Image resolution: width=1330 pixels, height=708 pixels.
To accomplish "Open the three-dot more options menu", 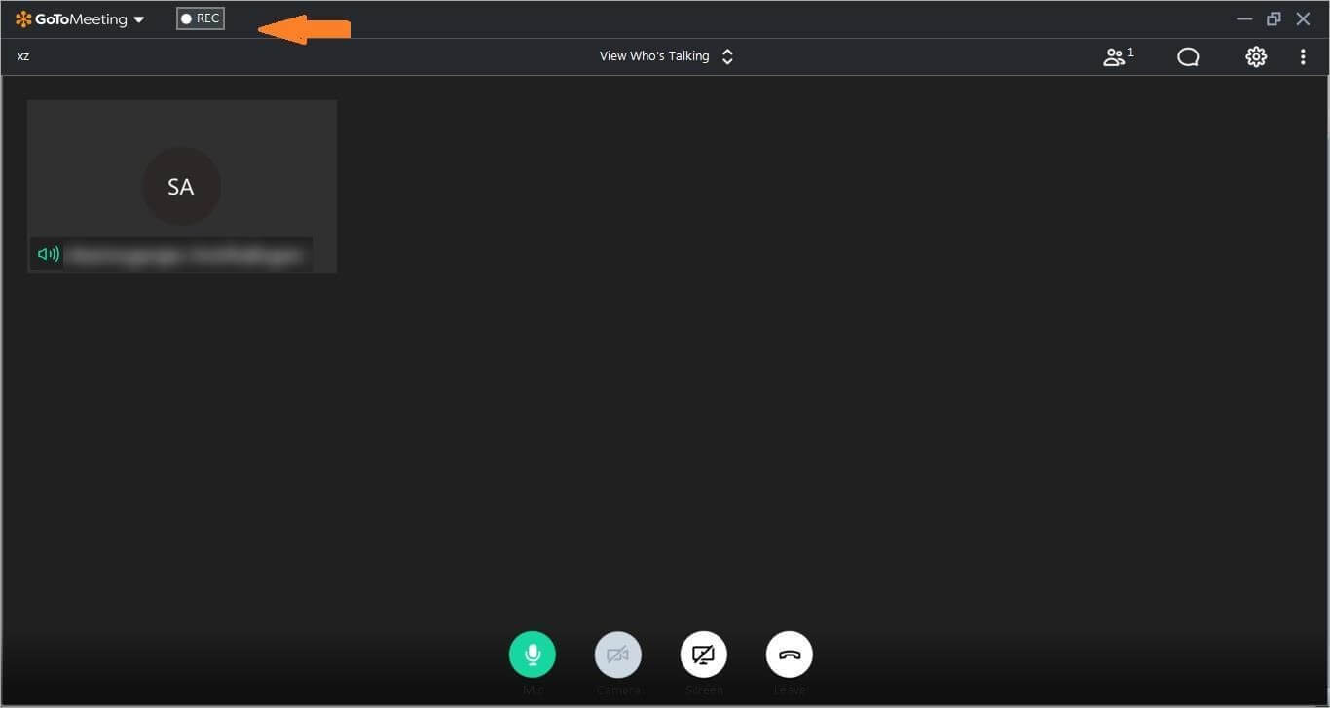I will pos(1303,57).
